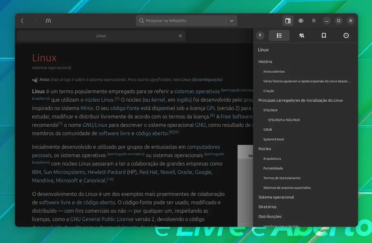Click the Pesquisar na Wikipédia search field
Viewport: 372px width, 243px height.
coord(181,21)
